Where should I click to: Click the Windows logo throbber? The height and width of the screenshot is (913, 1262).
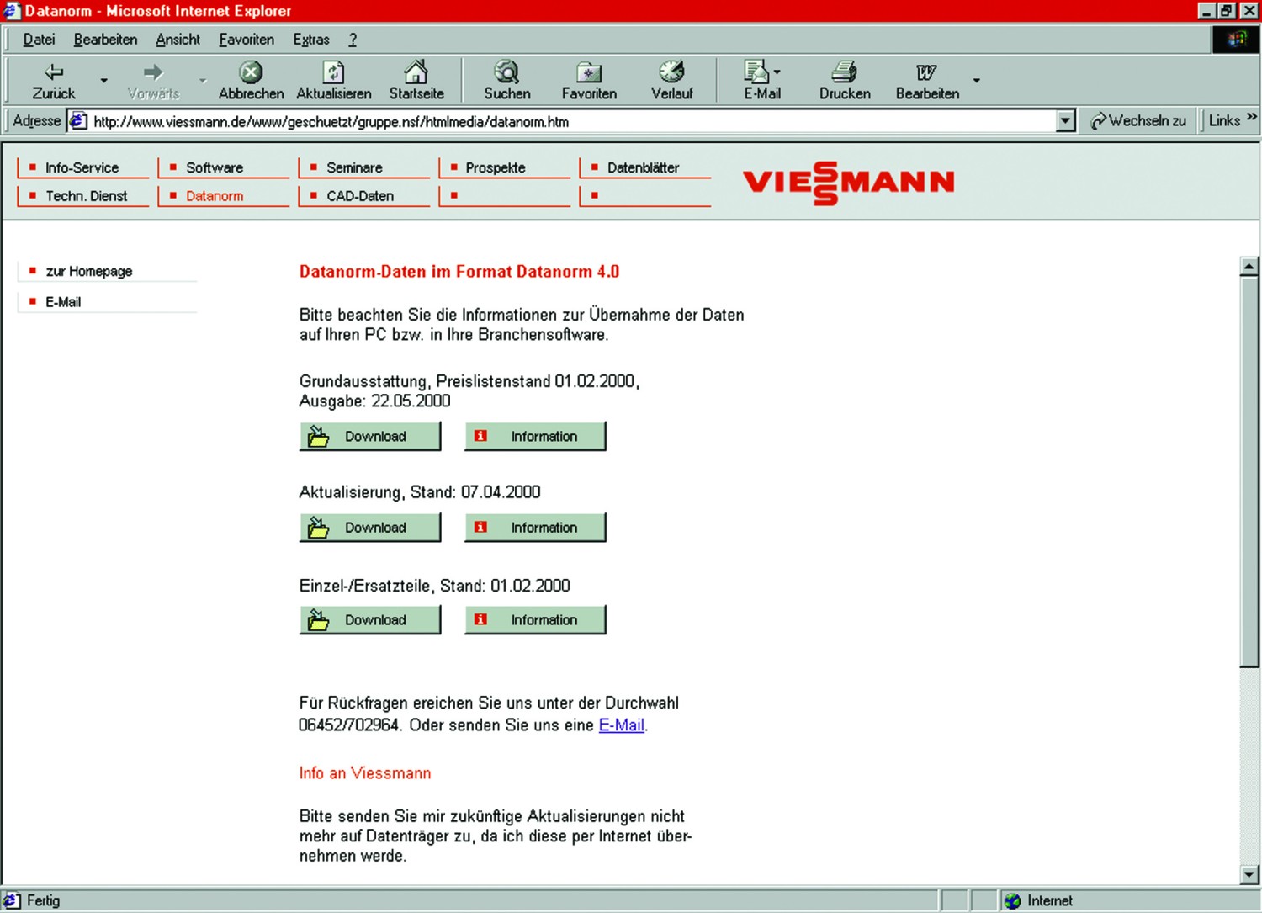[x=1236, y=39]
